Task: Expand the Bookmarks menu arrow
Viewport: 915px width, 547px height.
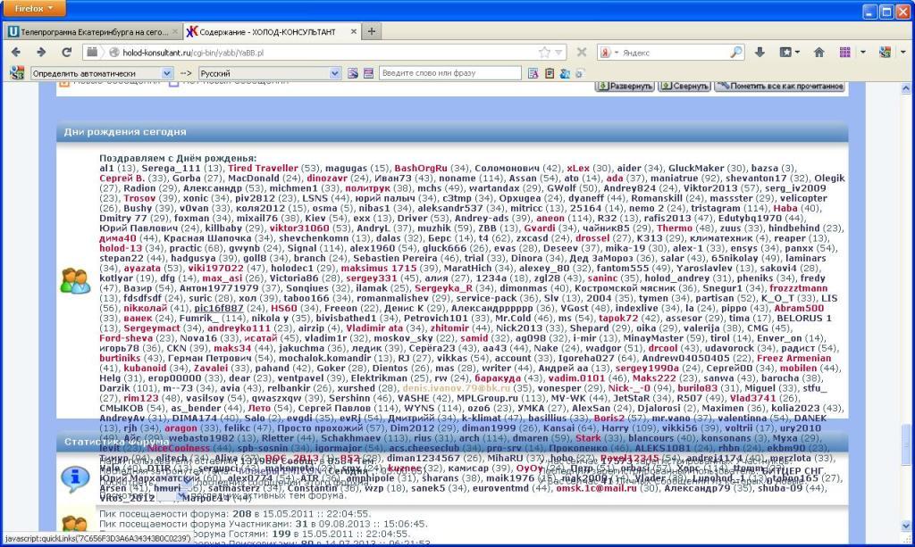Action: [797, 53]
